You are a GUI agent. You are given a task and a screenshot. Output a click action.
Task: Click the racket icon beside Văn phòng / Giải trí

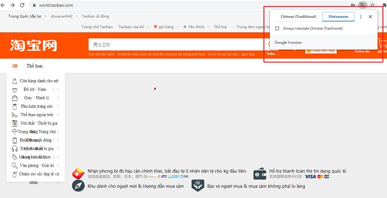(15, 166)
